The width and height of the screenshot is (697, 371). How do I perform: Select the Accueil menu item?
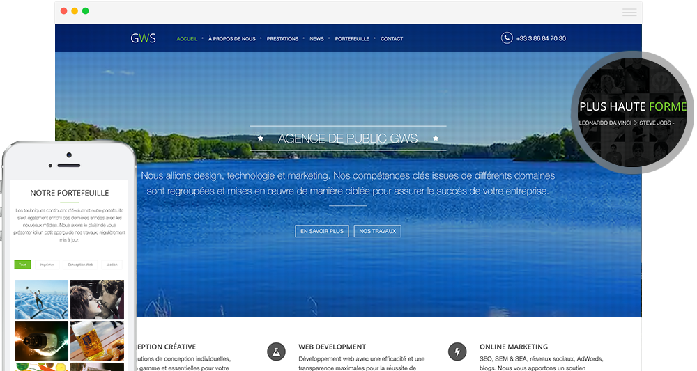[187, 39]
